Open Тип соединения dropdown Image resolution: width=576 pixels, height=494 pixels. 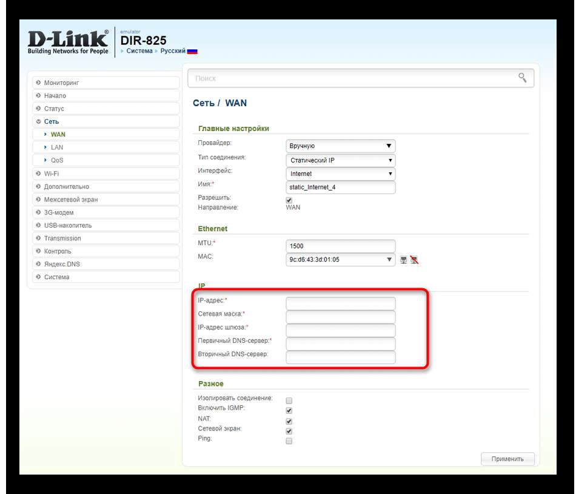click(x=340, y=160)
